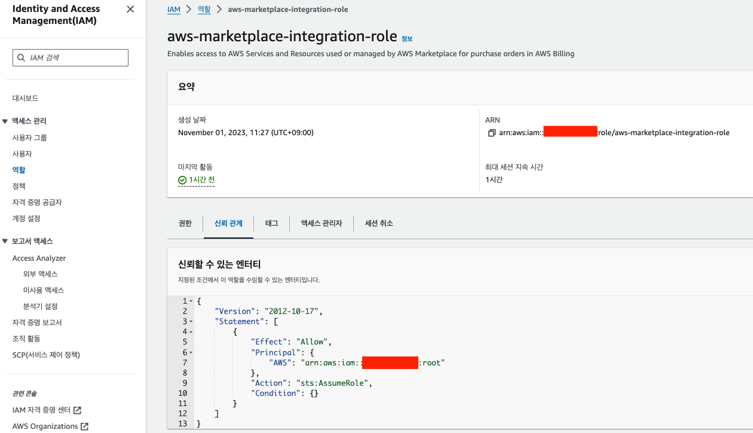Open 정책 in sidebar
The width and height of the screenshot is (753, 433).
click(19, 186)
